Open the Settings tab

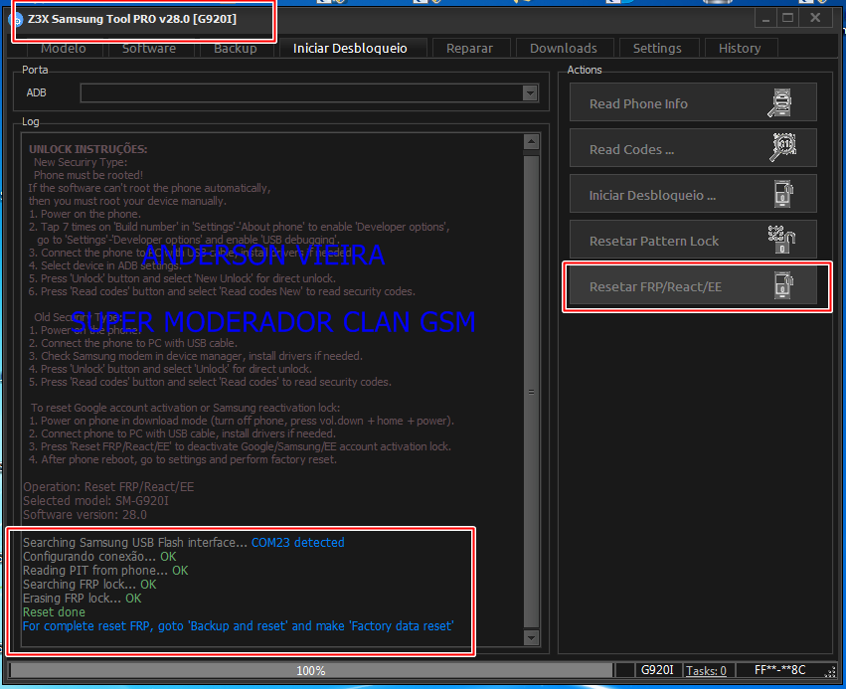(657, 48)
